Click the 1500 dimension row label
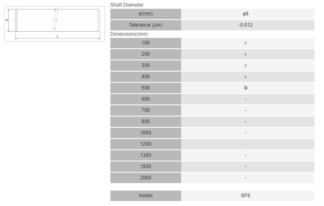The height and width of the screenshot is (206, 324). point(146,166)
